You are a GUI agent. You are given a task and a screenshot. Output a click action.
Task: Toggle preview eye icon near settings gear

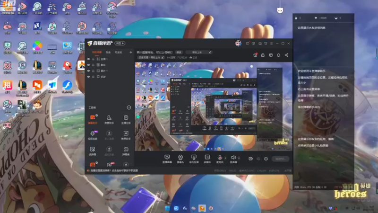click(x=258, y=159)
